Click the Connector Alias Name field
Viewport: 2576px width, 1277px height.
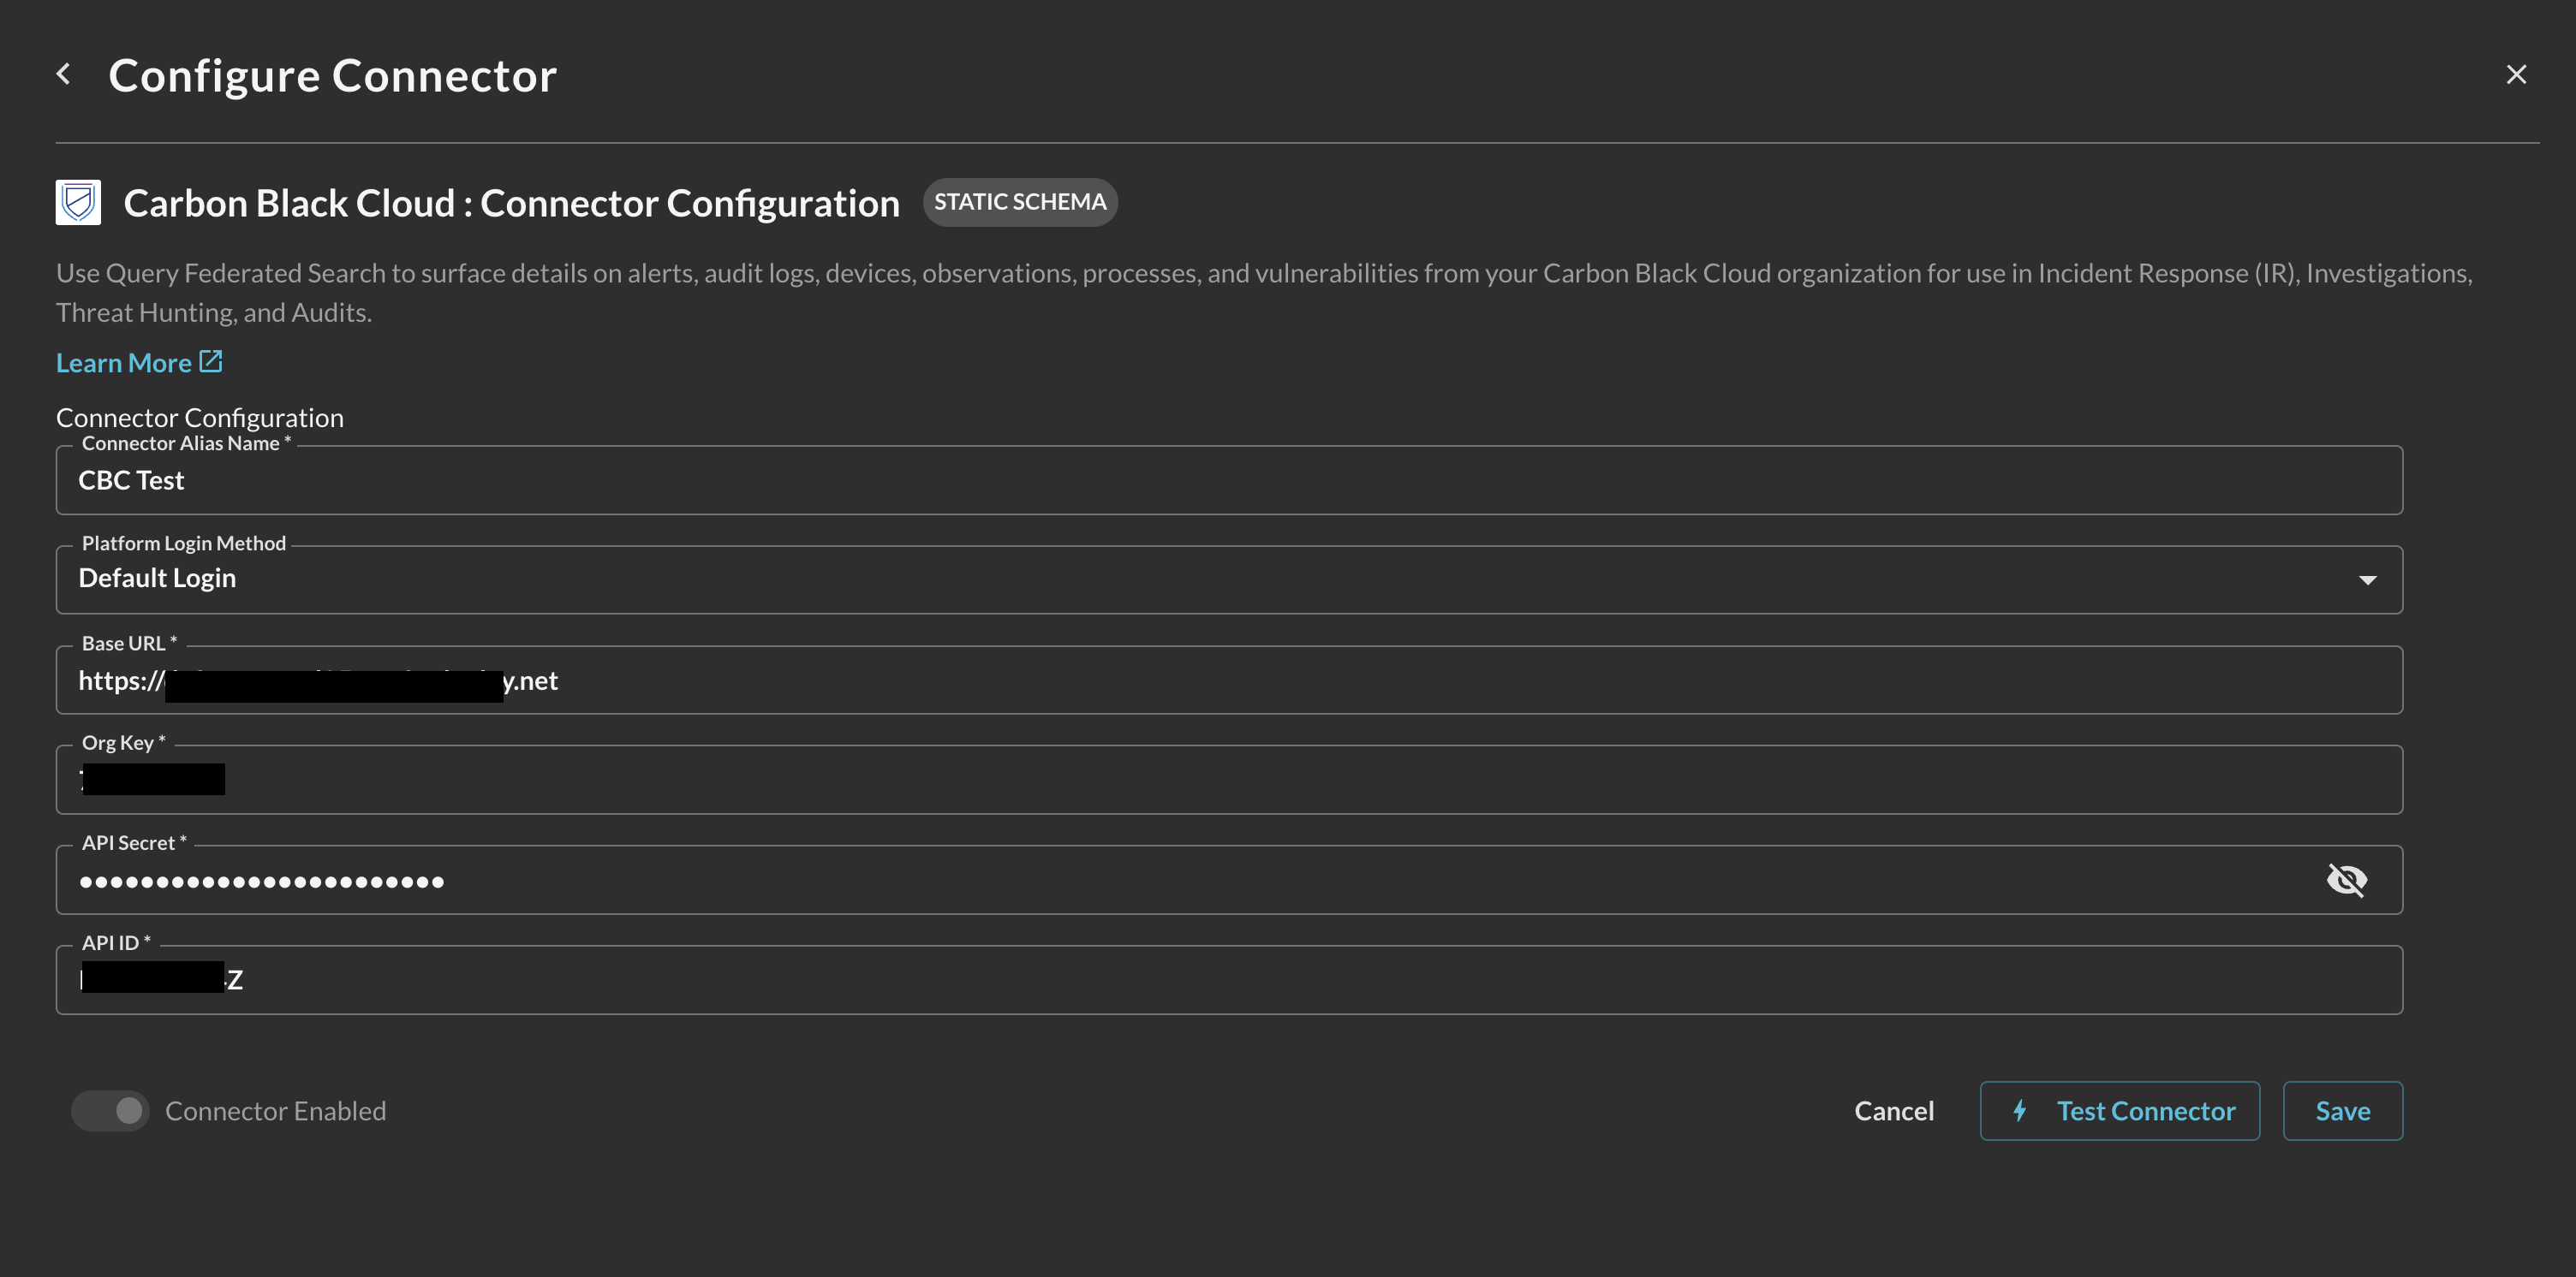pos(1228,481)
